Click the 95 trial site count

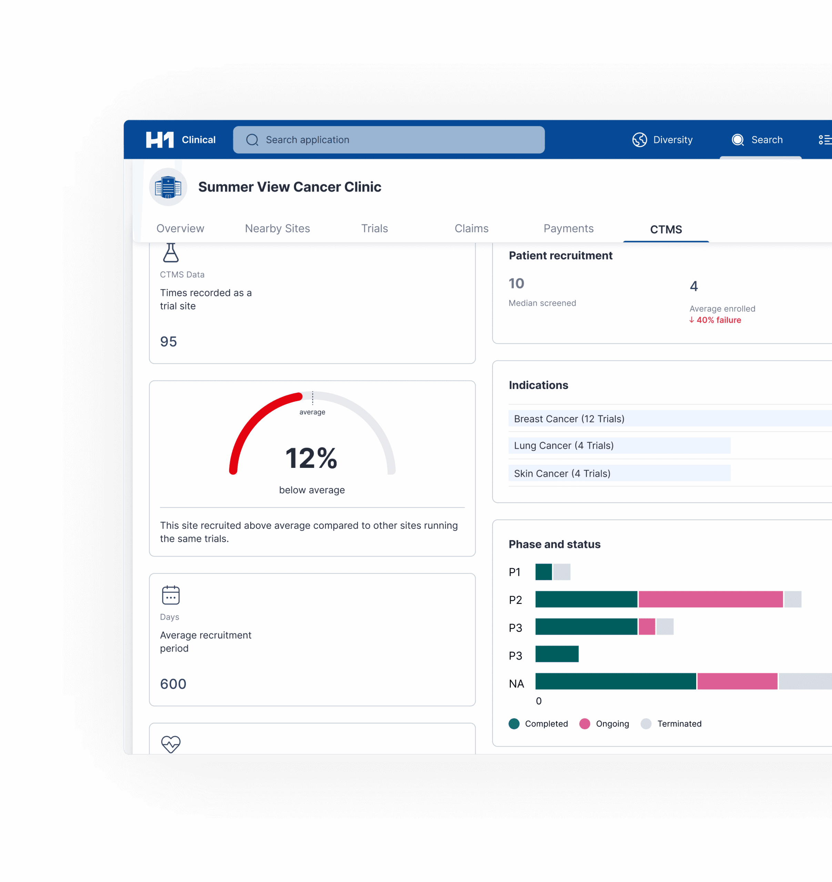(169, 341)
